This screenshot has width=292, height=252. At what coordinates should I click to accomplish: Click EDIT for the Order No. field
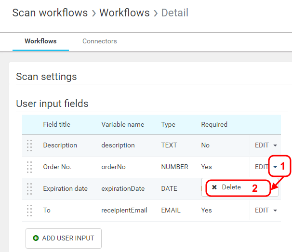(262, 167)
